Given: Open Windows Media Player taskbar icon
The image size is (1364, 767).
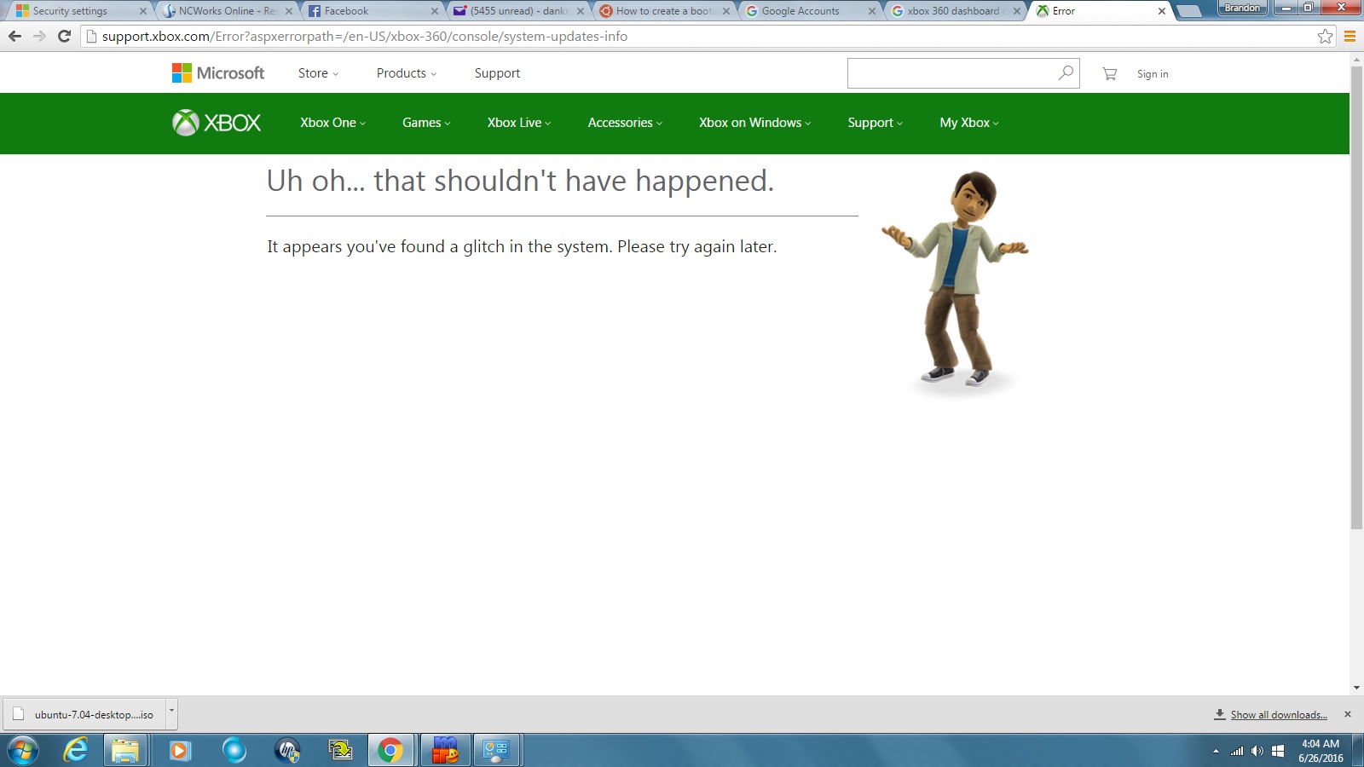Looking at the screenshot, I should click(180, 751).
